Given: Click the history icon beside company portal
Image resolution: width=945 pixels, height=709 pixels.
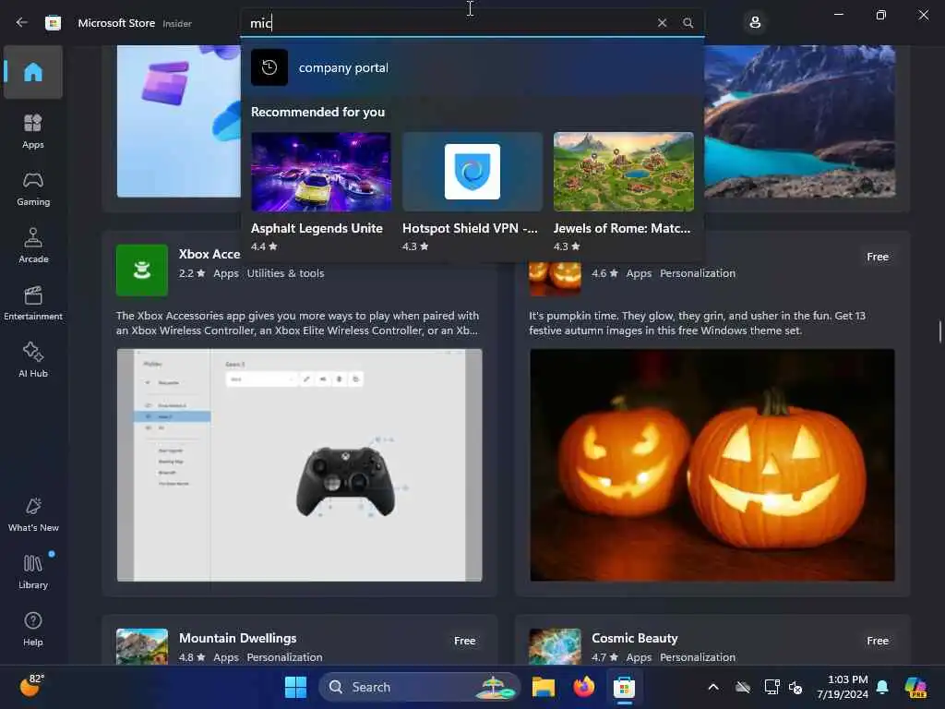Looking at the screenshot, I should pyautogui.click(x=269, y=67).
